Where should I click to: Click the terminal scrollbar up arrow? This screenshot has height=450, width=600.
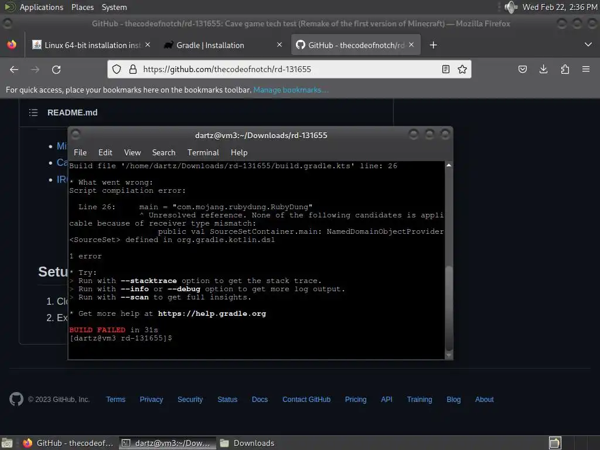coord(449,165)
